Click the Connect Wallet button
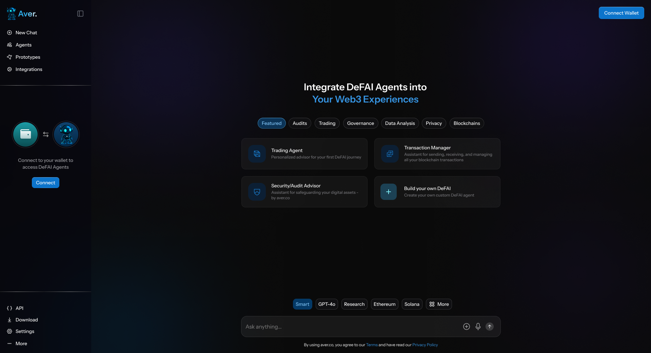 tap(621, 13)
